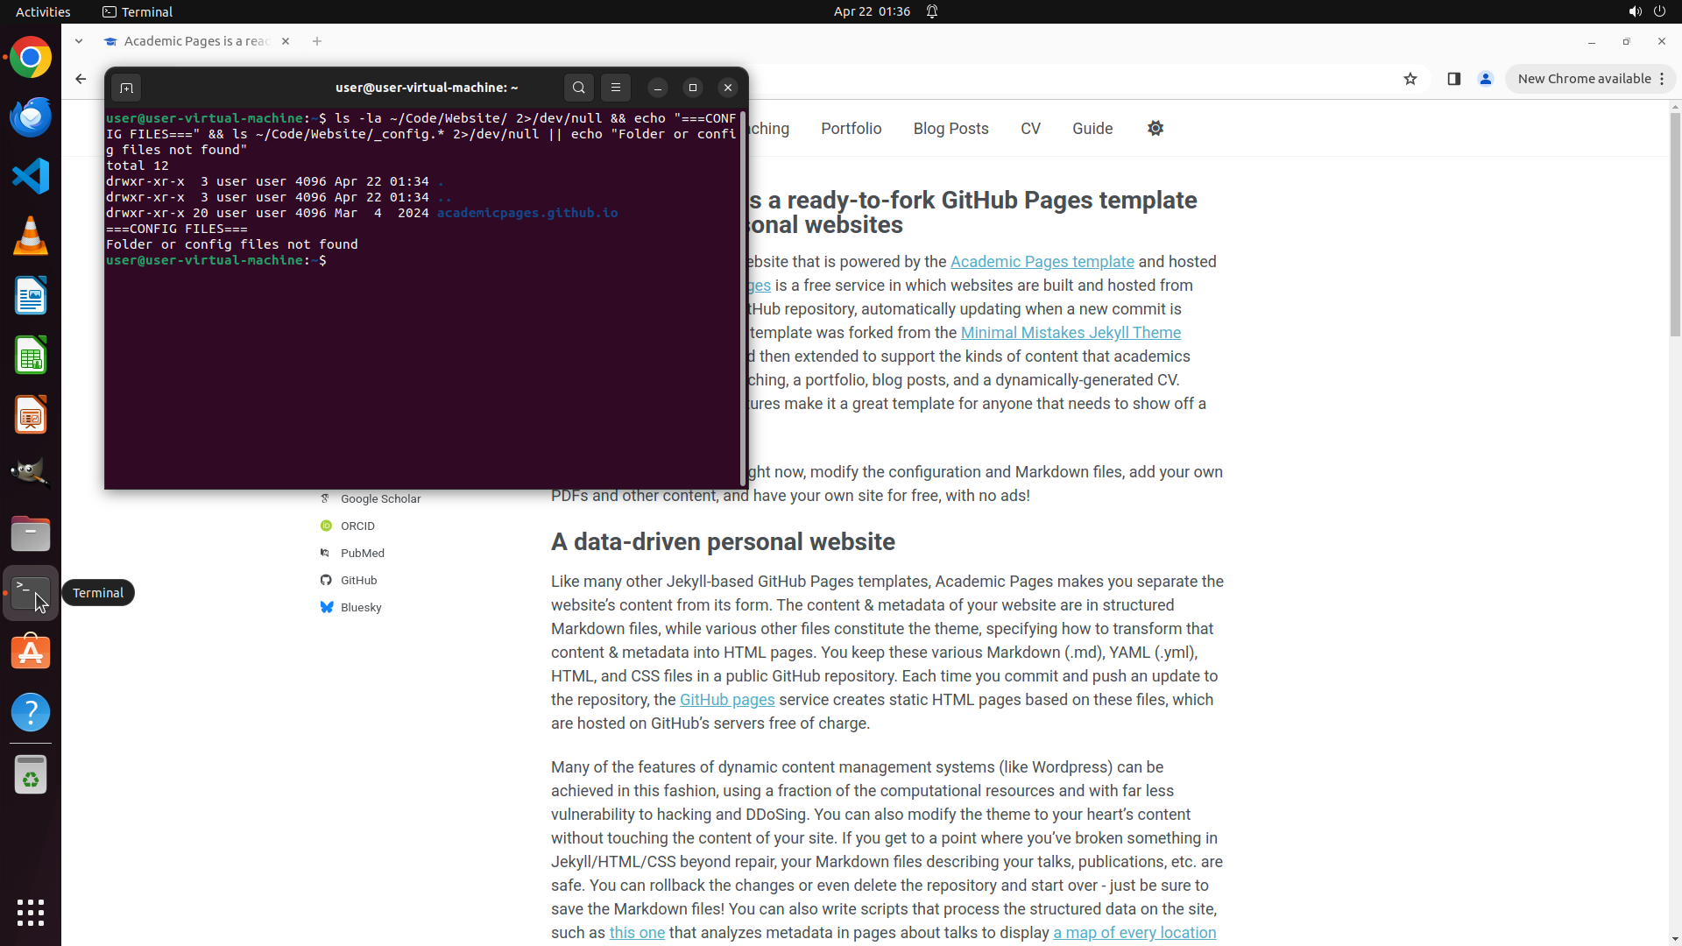Toggle the Chrome side panel

[x=1454, y=79]
